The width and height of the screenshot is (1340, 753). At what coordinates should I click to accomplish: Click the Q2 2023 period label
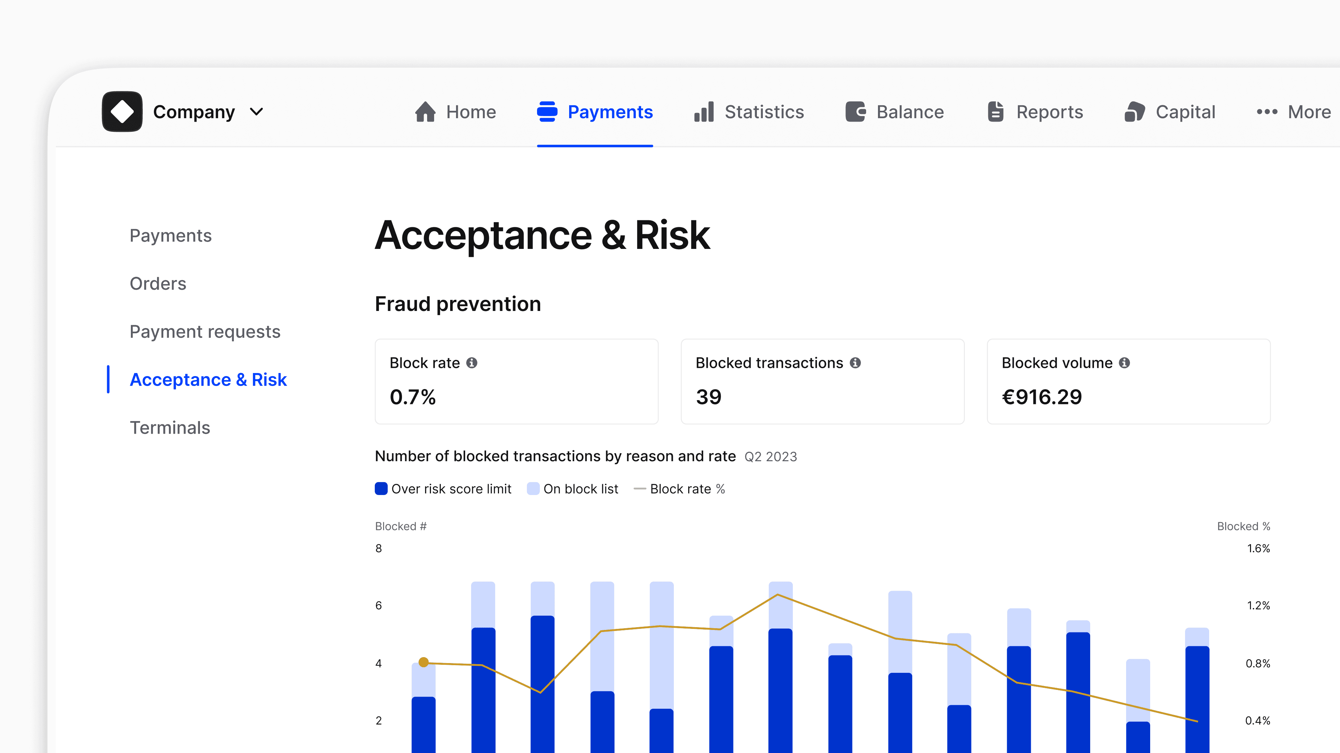[771, 457]
